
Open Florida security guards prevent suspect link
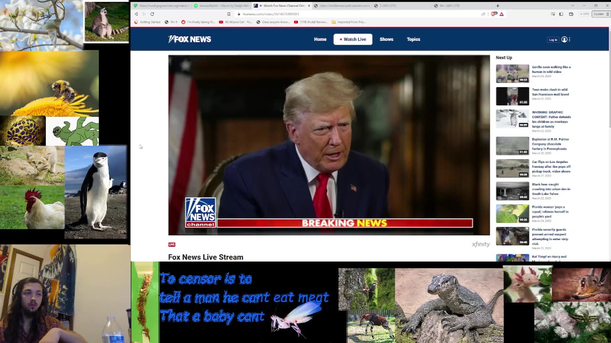[549, 236]
